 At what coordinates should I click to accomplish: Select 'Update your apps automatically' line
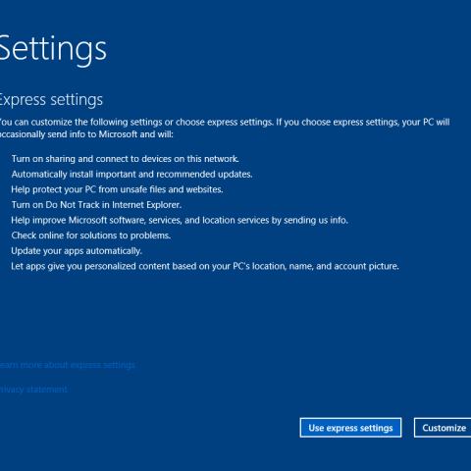77,251
